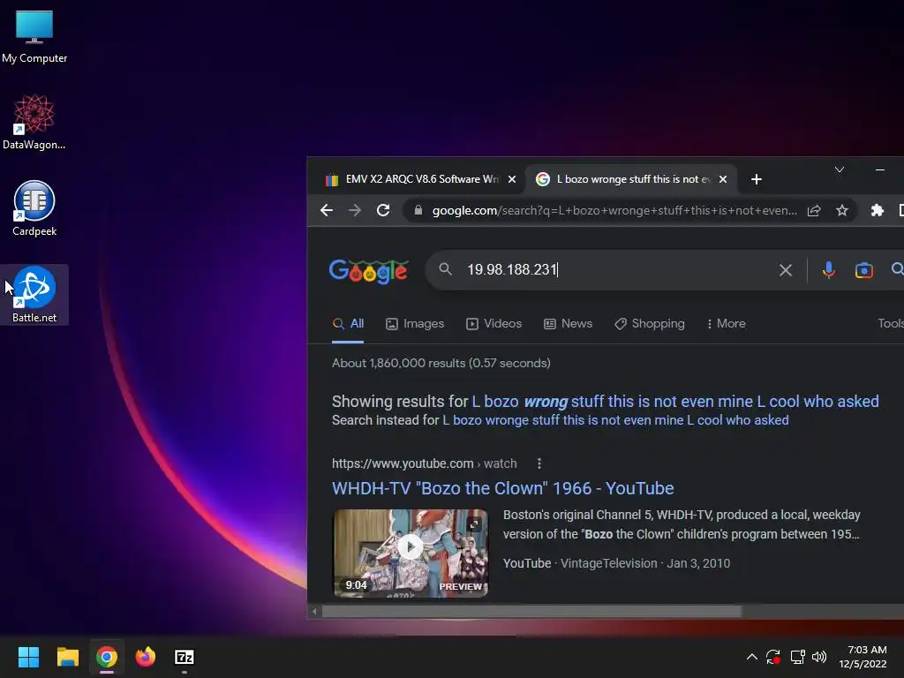Screen dimensions: 904x678
Task: Open the WHDH-TV Bozo the Clown result
Action: tap(502, 488)
